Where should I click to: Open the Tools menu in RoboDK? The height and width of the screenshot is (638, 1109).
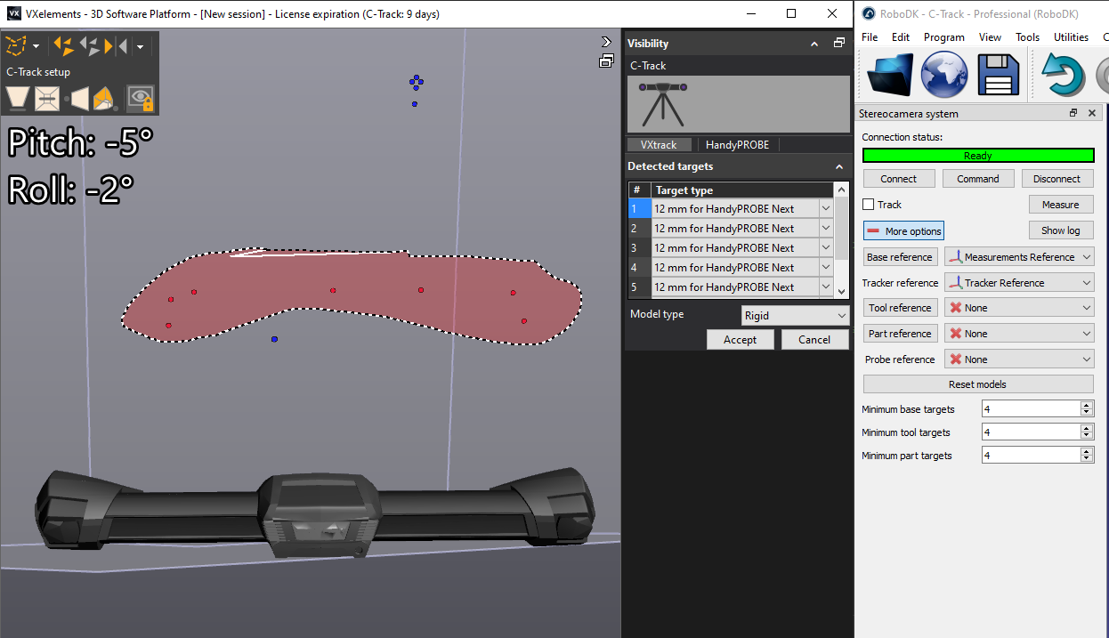(x=1027, y=36)
